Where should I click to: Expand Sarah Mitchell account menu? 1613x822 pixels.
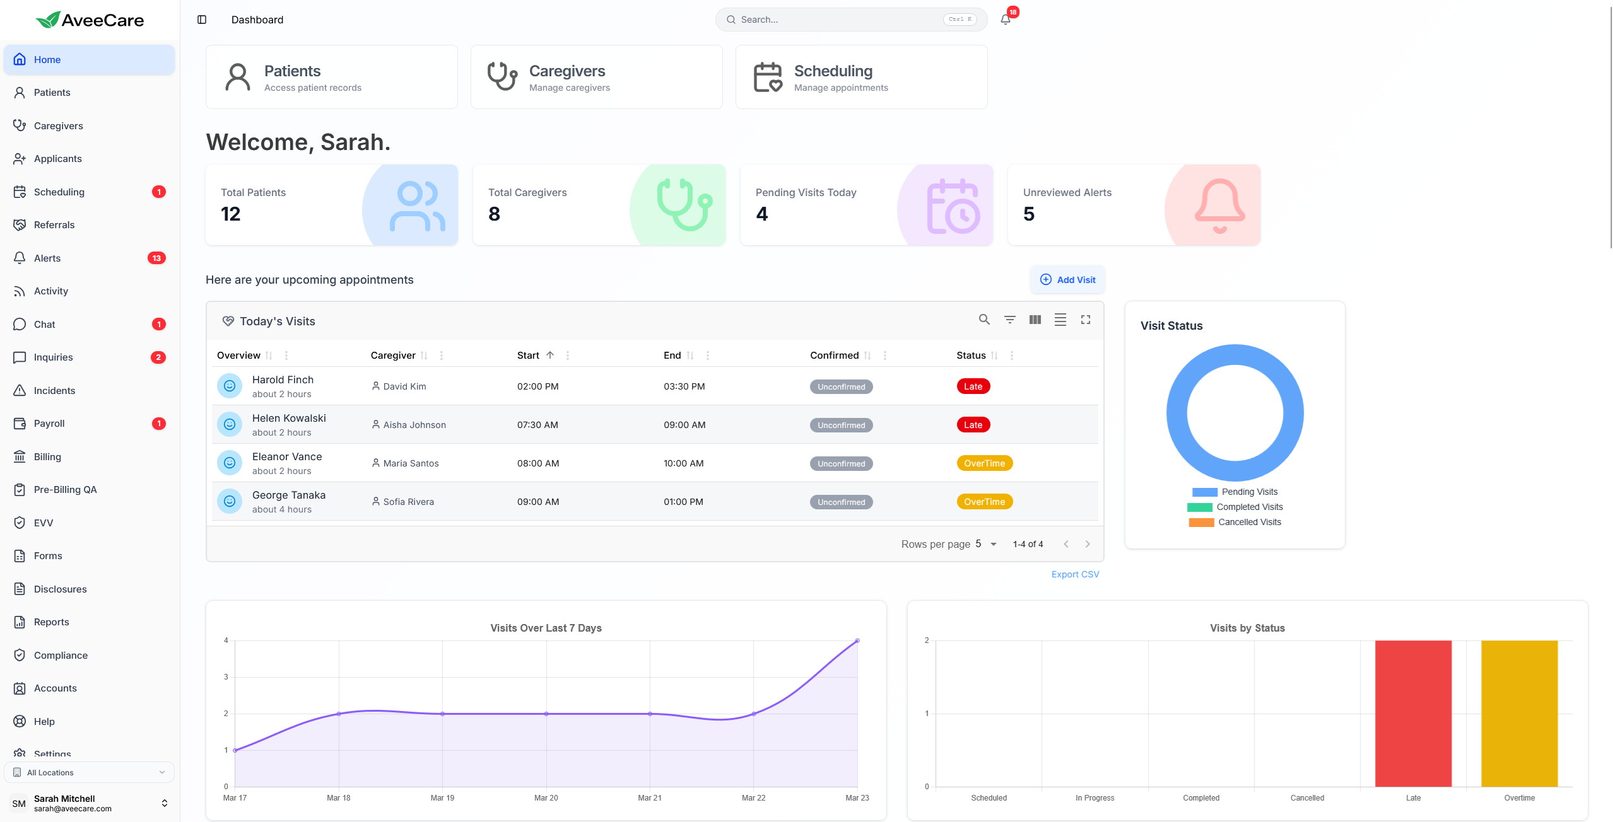coord(164,803)
